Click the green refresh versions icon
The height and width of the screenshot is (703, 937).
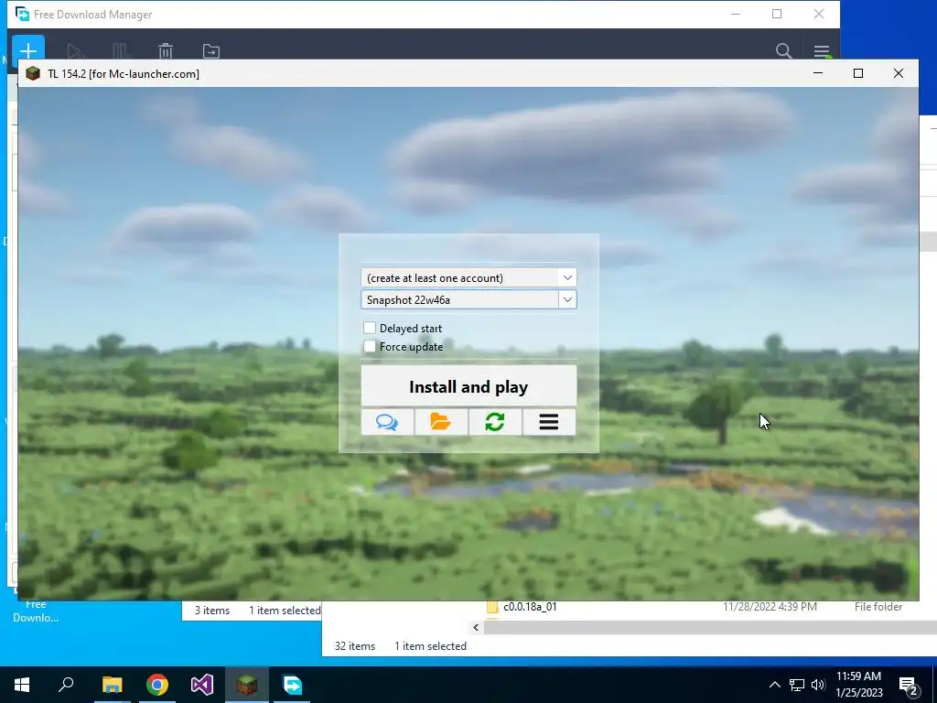coord(495,422)
